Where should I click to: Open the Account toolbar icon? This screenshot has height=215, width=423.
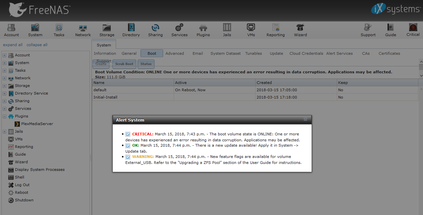click(x=11, y=30)
